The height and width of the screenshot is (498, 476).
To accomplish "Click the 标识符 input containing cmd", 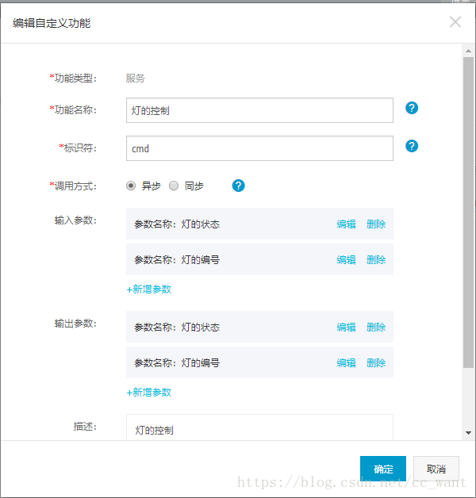I will click(259, 148).
